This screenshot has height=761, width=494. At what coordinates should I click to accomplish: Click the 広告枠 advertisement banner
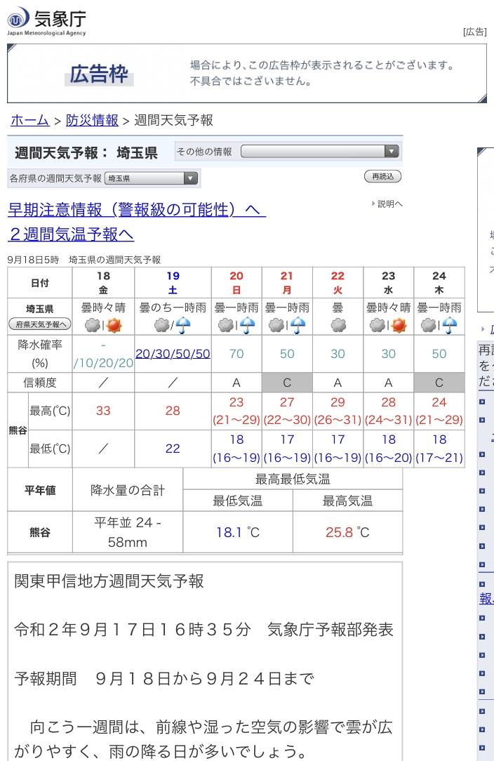pyautogui.click(x=247, y=73)
